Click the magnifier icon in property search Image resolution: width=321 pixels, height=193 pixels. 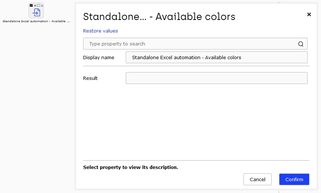301,44
